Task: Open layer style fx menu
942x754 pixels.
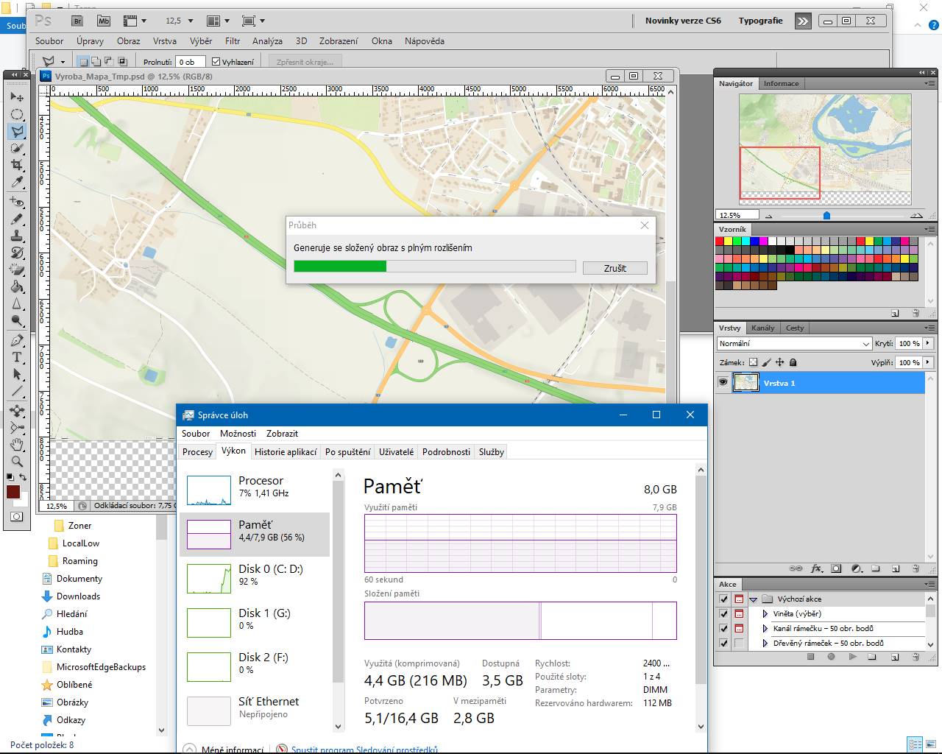Action: (x=816, y=568)
